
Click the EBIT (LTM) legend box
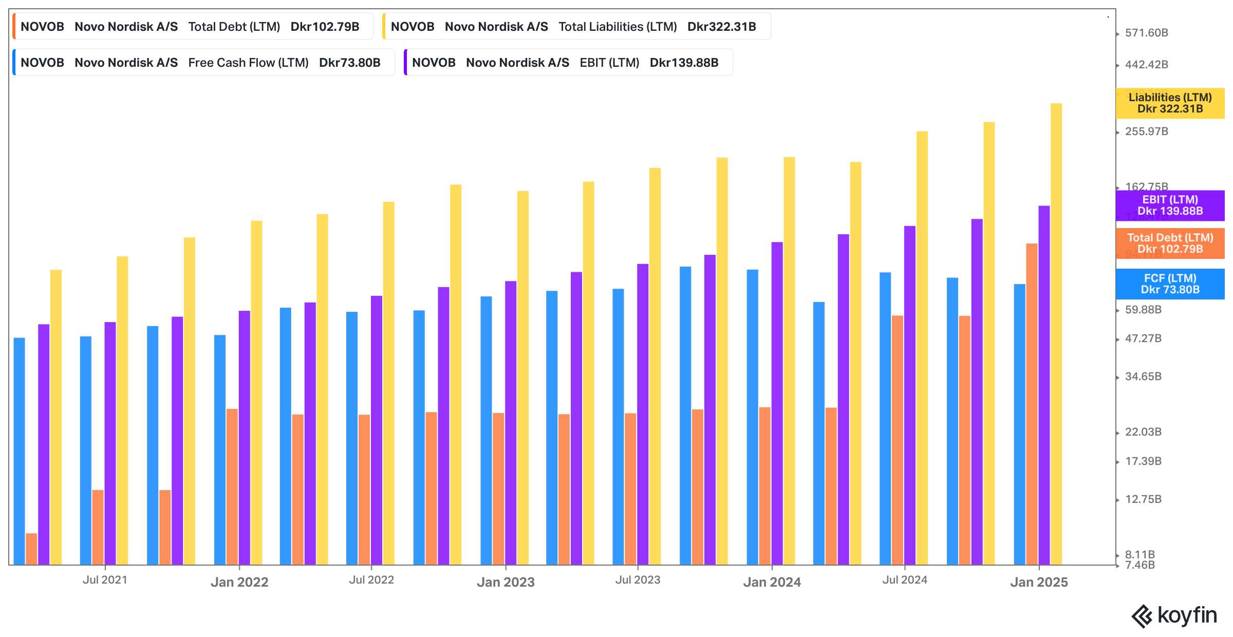pyautogui.click(x=568, y=63)
